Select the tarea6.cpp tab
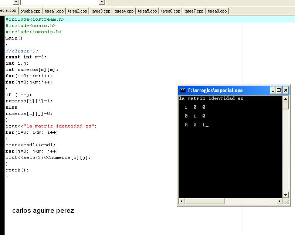 tap(171, 11)
